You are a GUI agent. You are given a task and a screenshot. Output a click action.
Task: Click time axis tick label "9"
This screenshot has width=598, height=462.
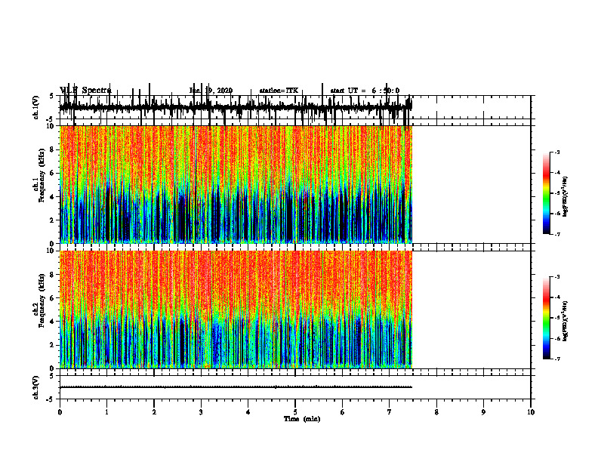483,412
